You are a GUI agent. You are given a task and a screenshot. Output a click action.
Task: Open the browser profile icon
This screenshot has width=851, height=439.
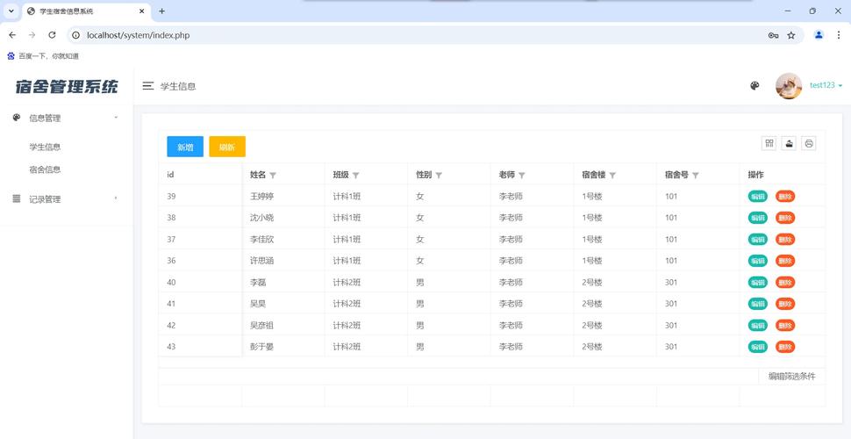[x=819, y=35]
